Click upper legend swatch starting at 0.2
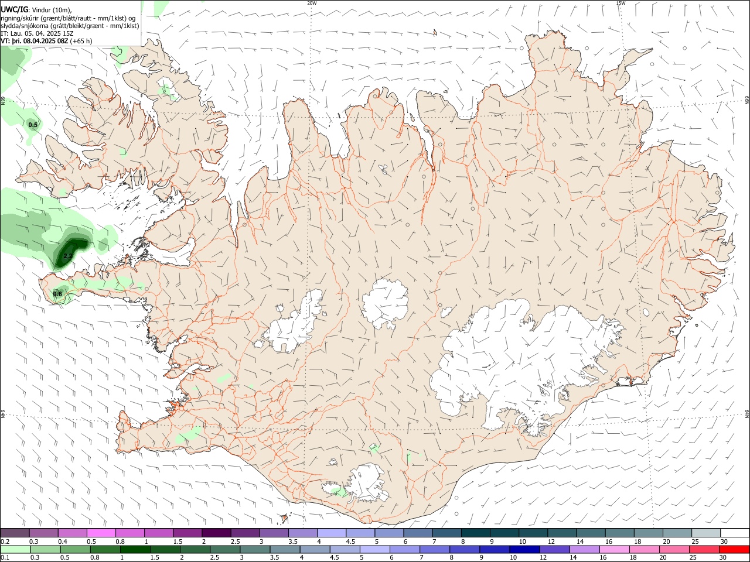 click(15, 533)
